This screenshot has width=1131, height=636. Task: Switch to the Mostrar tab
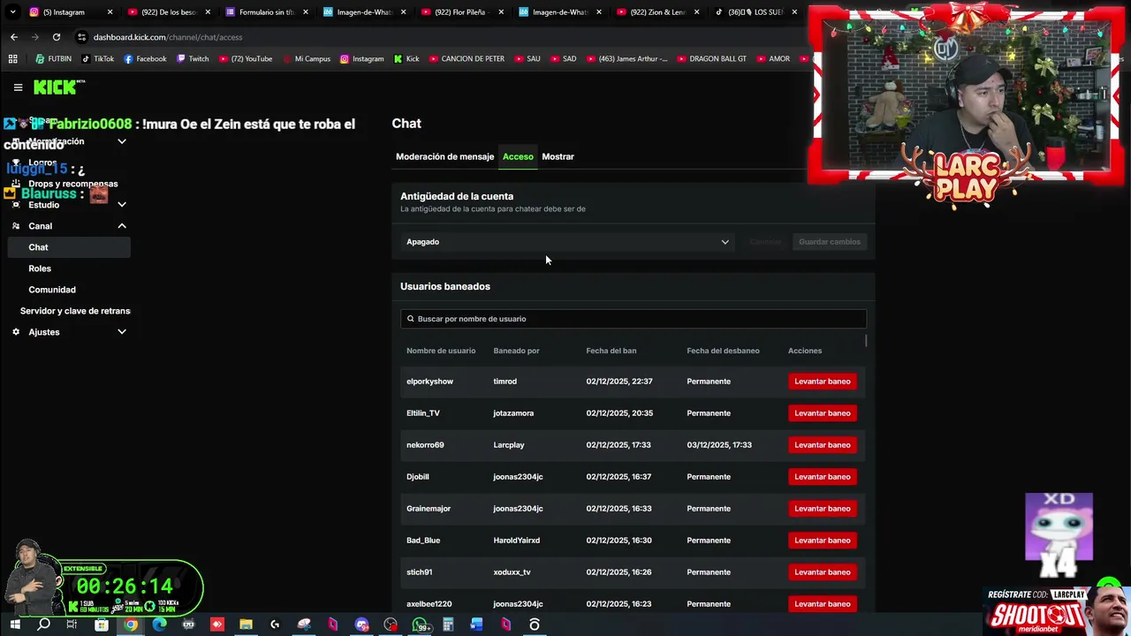coord(558,156)
